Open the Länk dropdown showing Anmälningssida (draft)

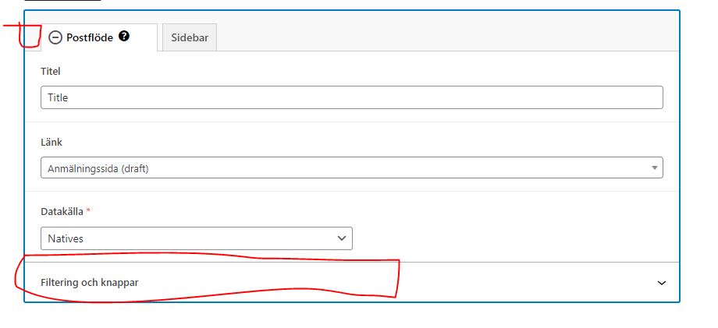tap(352, 168)
